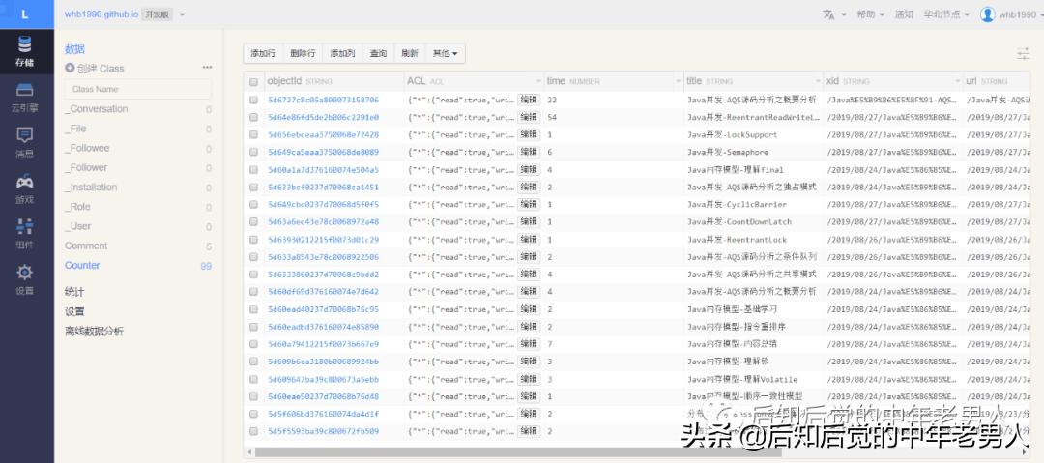This screenshot has width=1044, height=463.
Task: Open the table display settings sliders icon
Action: [x=1024, y=54]
